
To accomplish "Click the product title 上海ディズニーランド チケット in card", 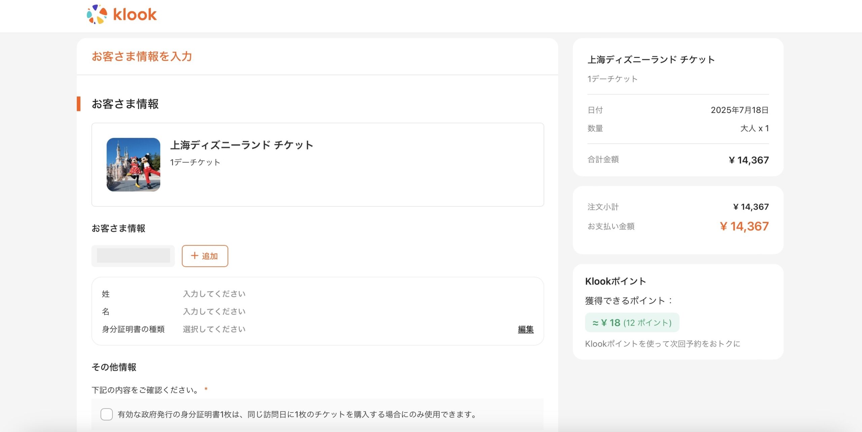I will (242, 145).
